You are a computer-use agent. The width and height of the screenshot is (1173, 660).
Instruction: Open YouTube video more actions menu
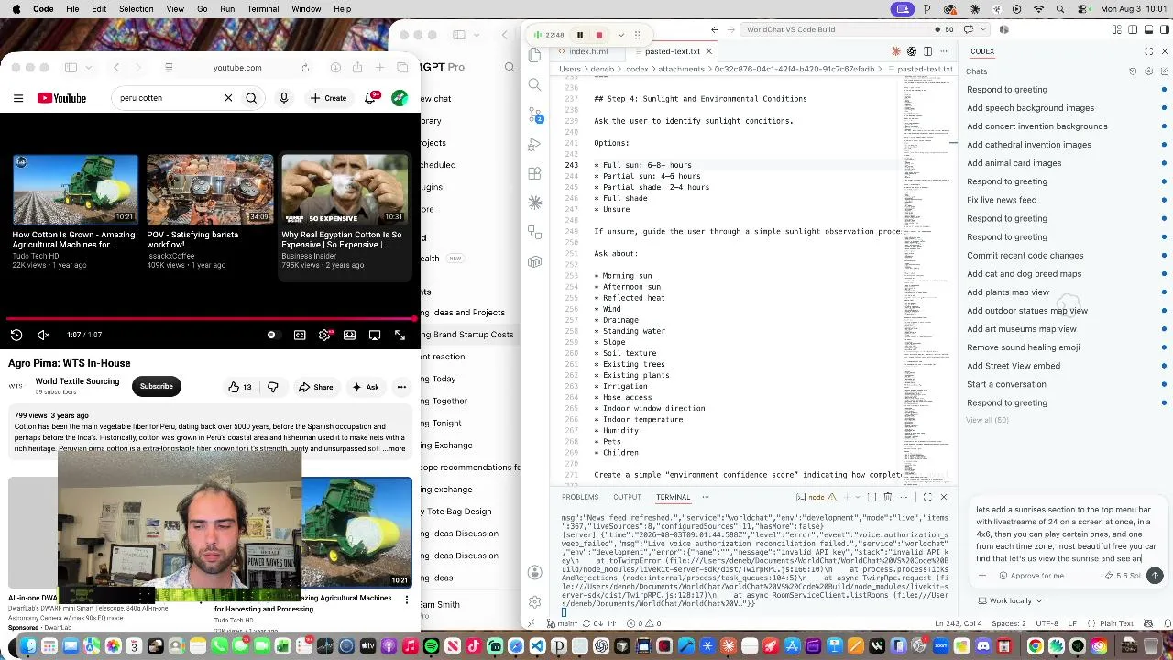point(401,387)
